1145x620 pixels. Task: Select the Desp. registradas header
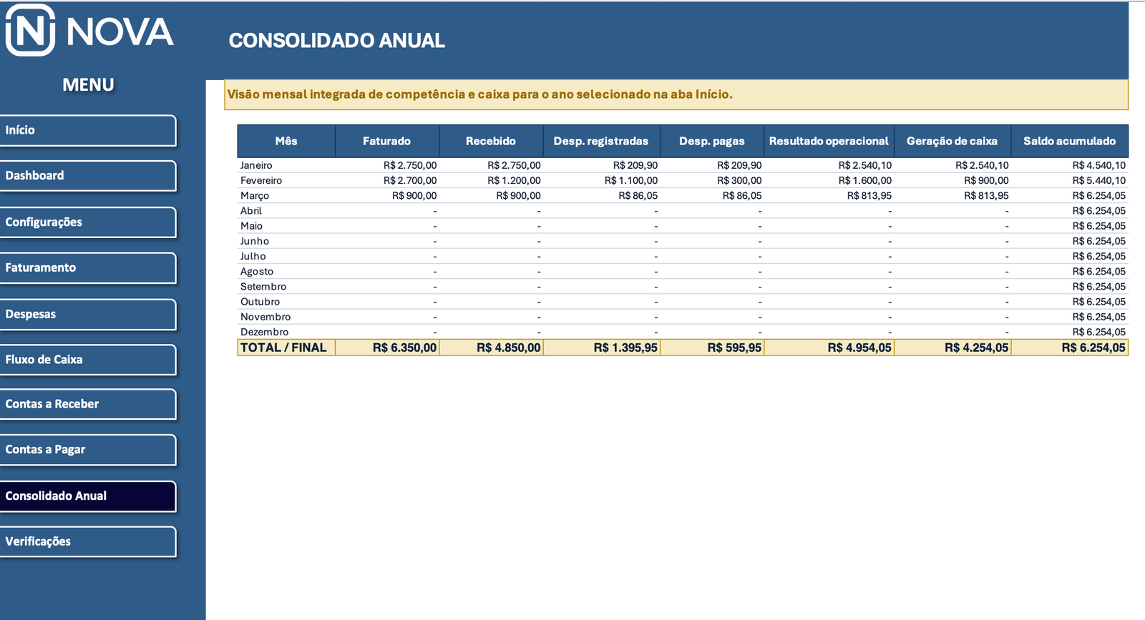(601, 141)
